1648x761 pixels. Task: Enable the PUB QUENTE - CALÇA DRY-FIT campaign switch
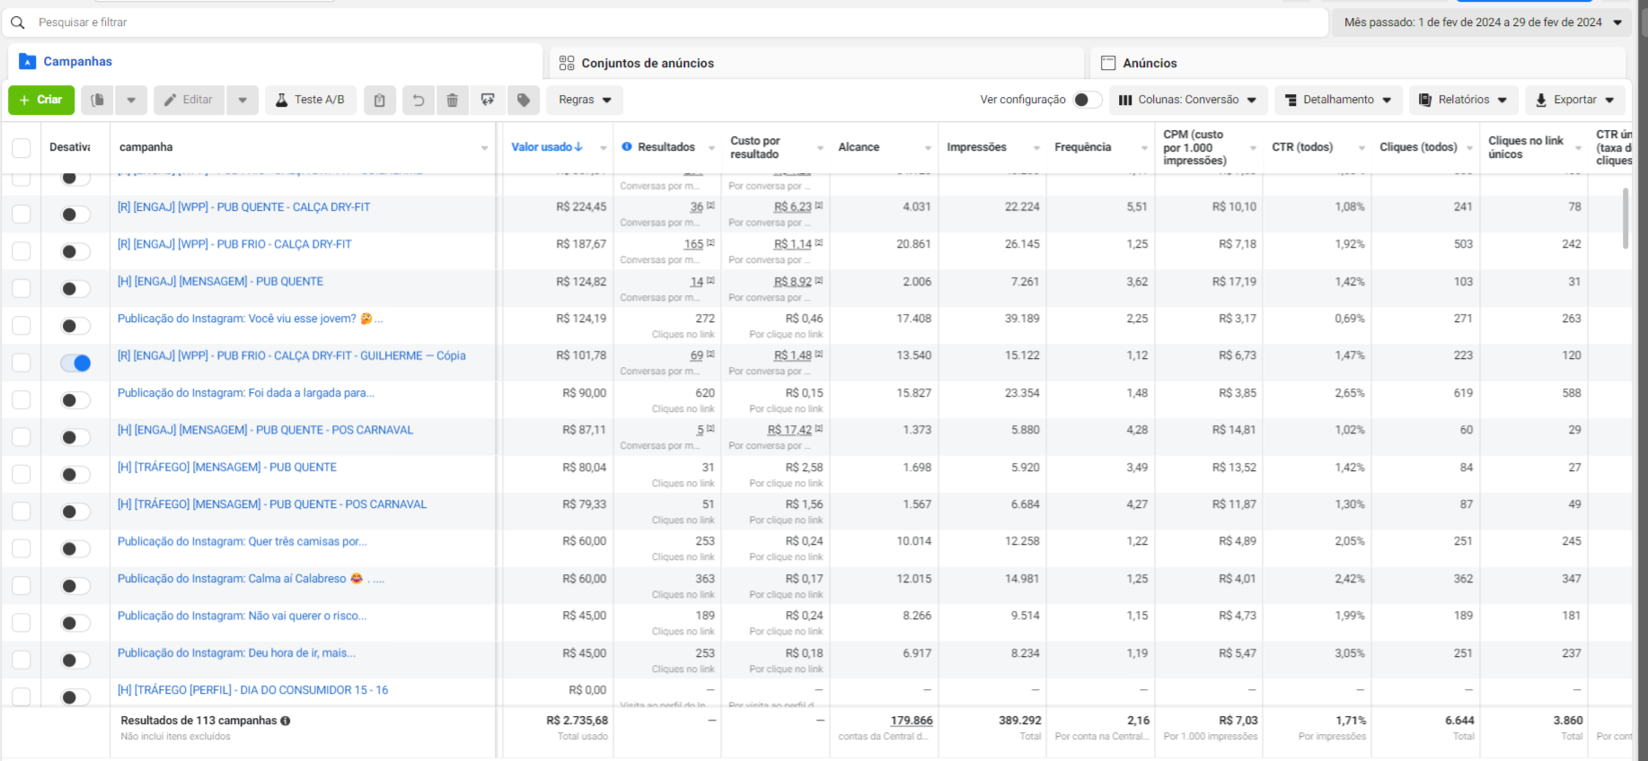pos(75,214)
